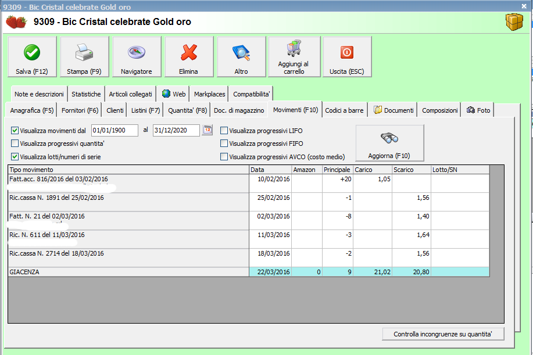The image size is (533, 355).
Task: Open the Compatibilita' tab
Action: [251, 94]
